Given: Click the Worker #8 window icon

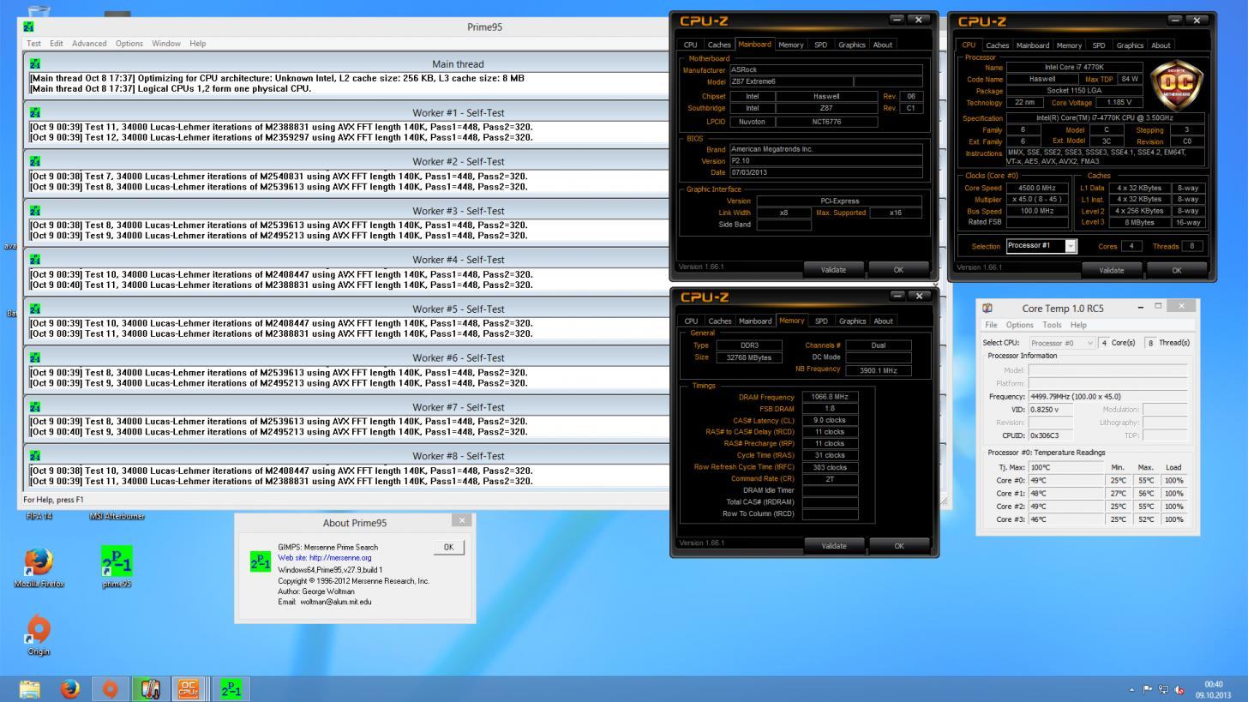Looking at the screenshot, I should point(34,456).
